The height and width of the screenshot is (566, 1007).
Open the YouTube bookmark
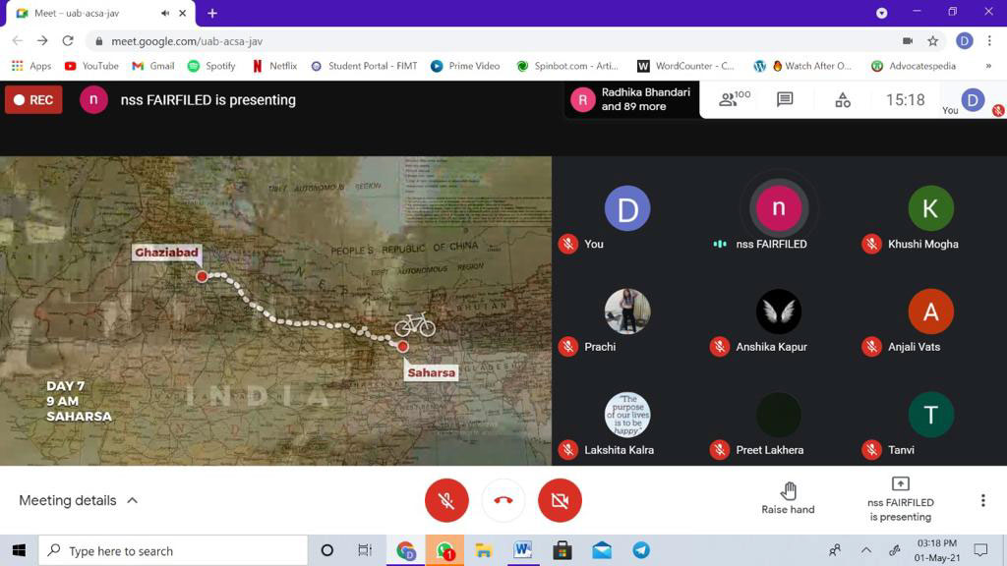click(91, 66)
